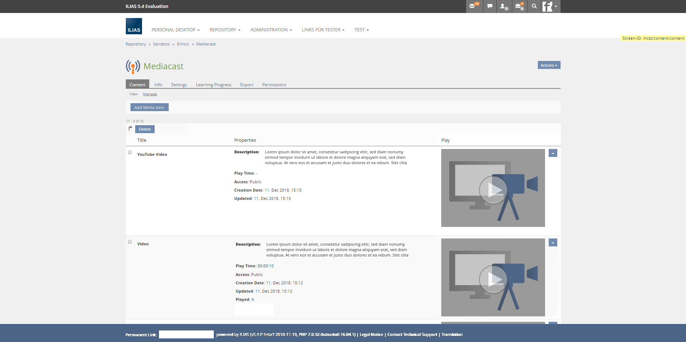Click the ILIAS logo

pos(134,26)
